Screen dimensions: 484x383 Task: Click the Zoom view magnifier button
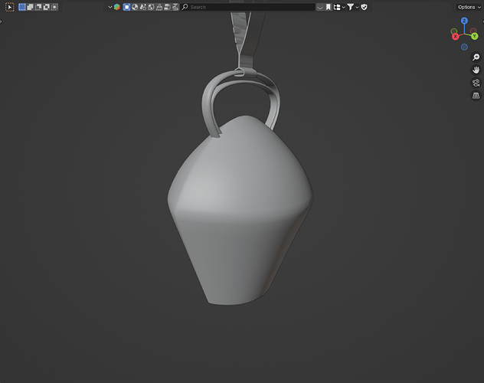click(476, 57)
